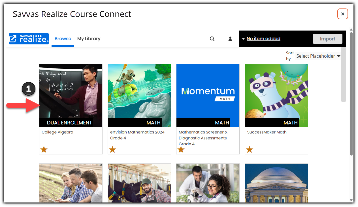Viewport: 358px width, 207px height.
Task: Expand the No item added dropdown
Action: pyautogui.click(x=261, y=39)
